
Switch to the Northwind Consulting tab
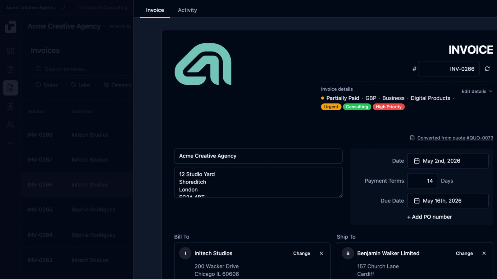pos(103,7)
